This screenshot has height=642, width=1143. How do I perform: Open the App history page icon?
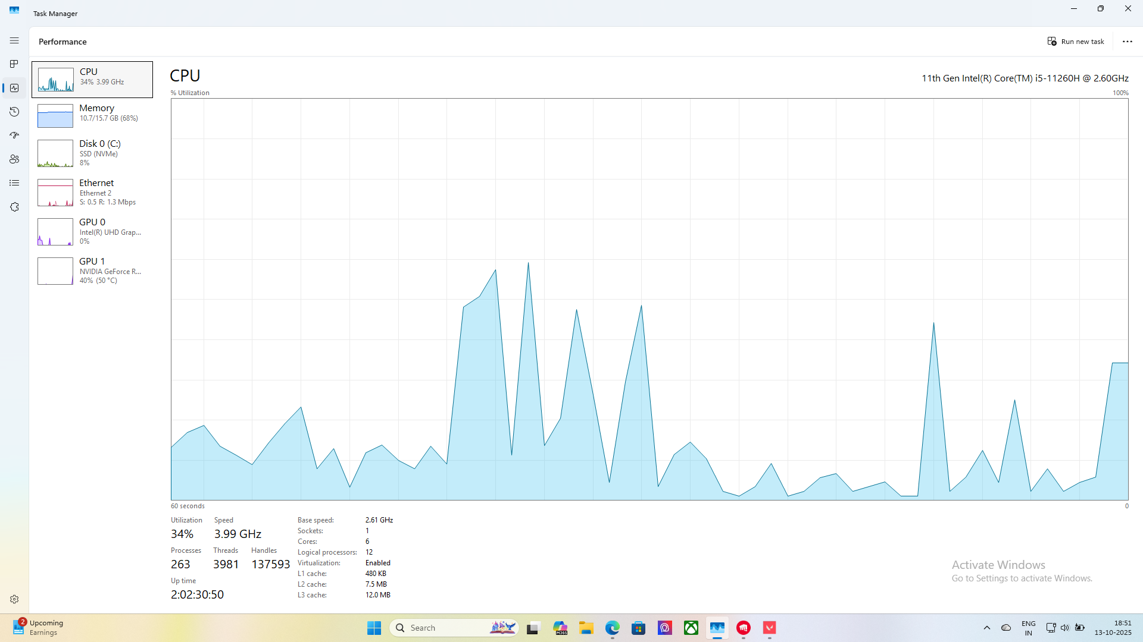click(14, 112)
